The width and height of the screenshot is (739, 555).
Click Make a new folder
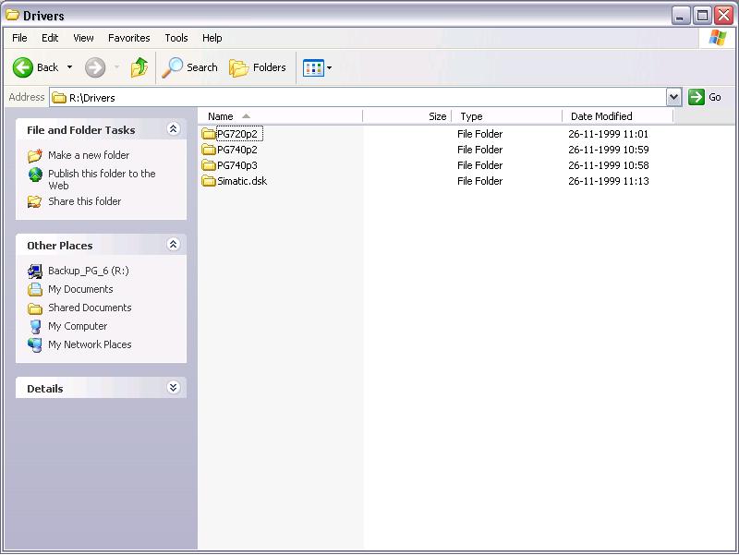coord(88,155)
